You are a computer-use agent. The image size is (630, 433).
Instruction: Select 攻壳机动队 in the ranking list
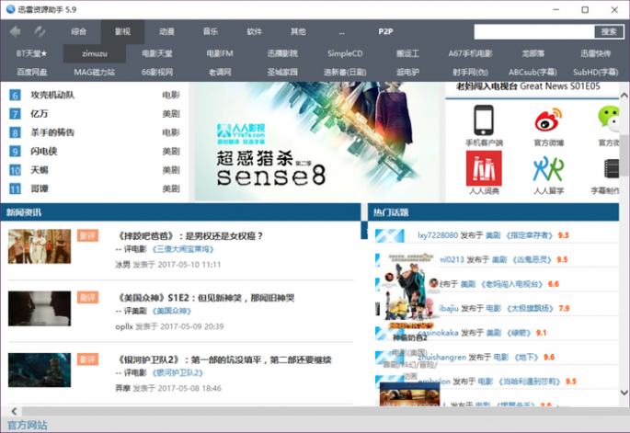click(x=52, y=95)
